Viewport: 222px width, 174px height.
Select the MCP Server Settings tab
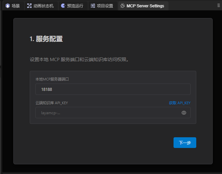[x=145, y=6]
